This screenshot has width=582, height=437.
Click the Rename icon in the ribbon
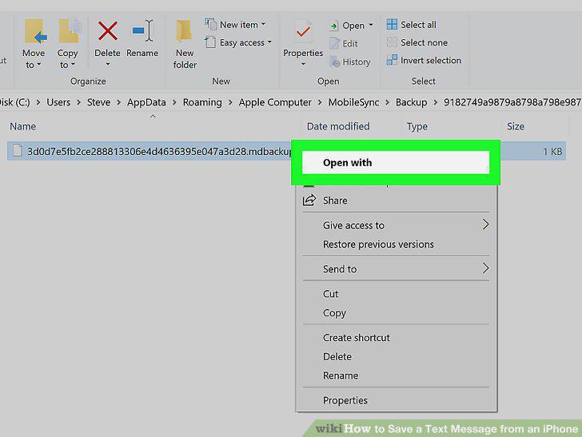pos(142,31)
